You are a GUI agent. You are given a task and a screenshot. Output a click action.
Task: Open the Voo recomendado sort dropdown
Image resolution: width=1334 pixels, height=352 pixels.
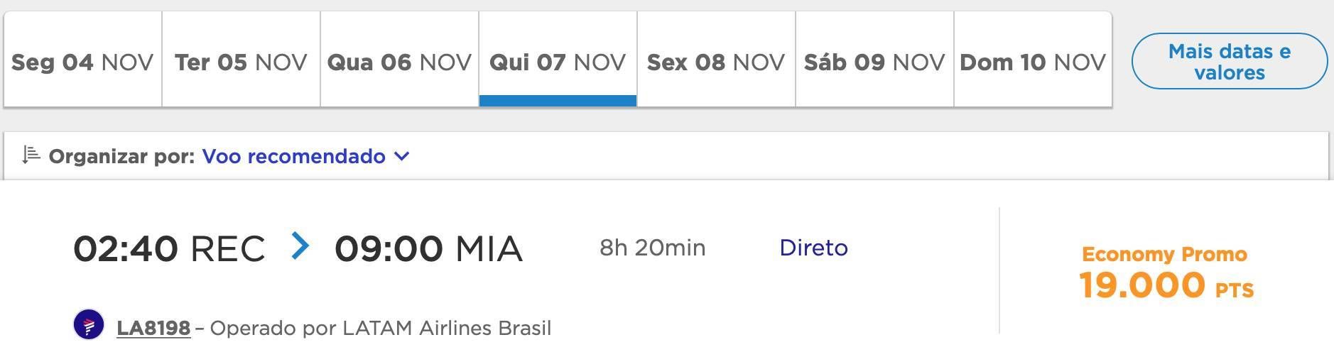(305, 156)
